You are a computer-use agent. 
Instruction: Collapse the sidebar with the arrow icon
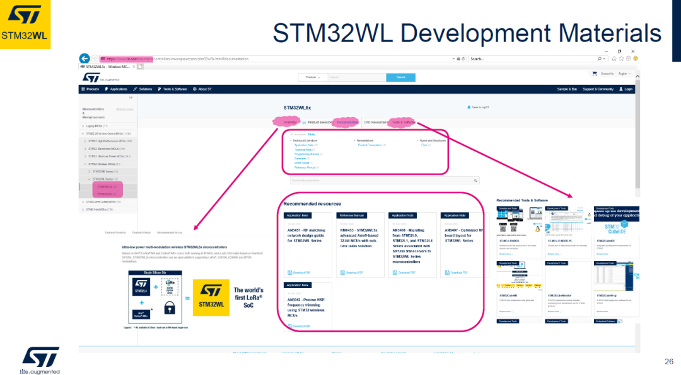tap(131, 98)
